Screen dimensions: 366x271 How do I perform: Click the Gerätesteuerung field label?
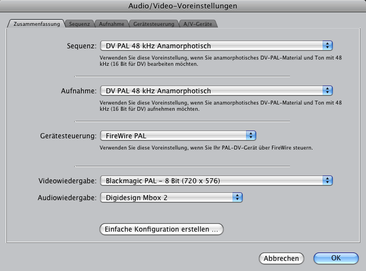(x=68, y=135)
